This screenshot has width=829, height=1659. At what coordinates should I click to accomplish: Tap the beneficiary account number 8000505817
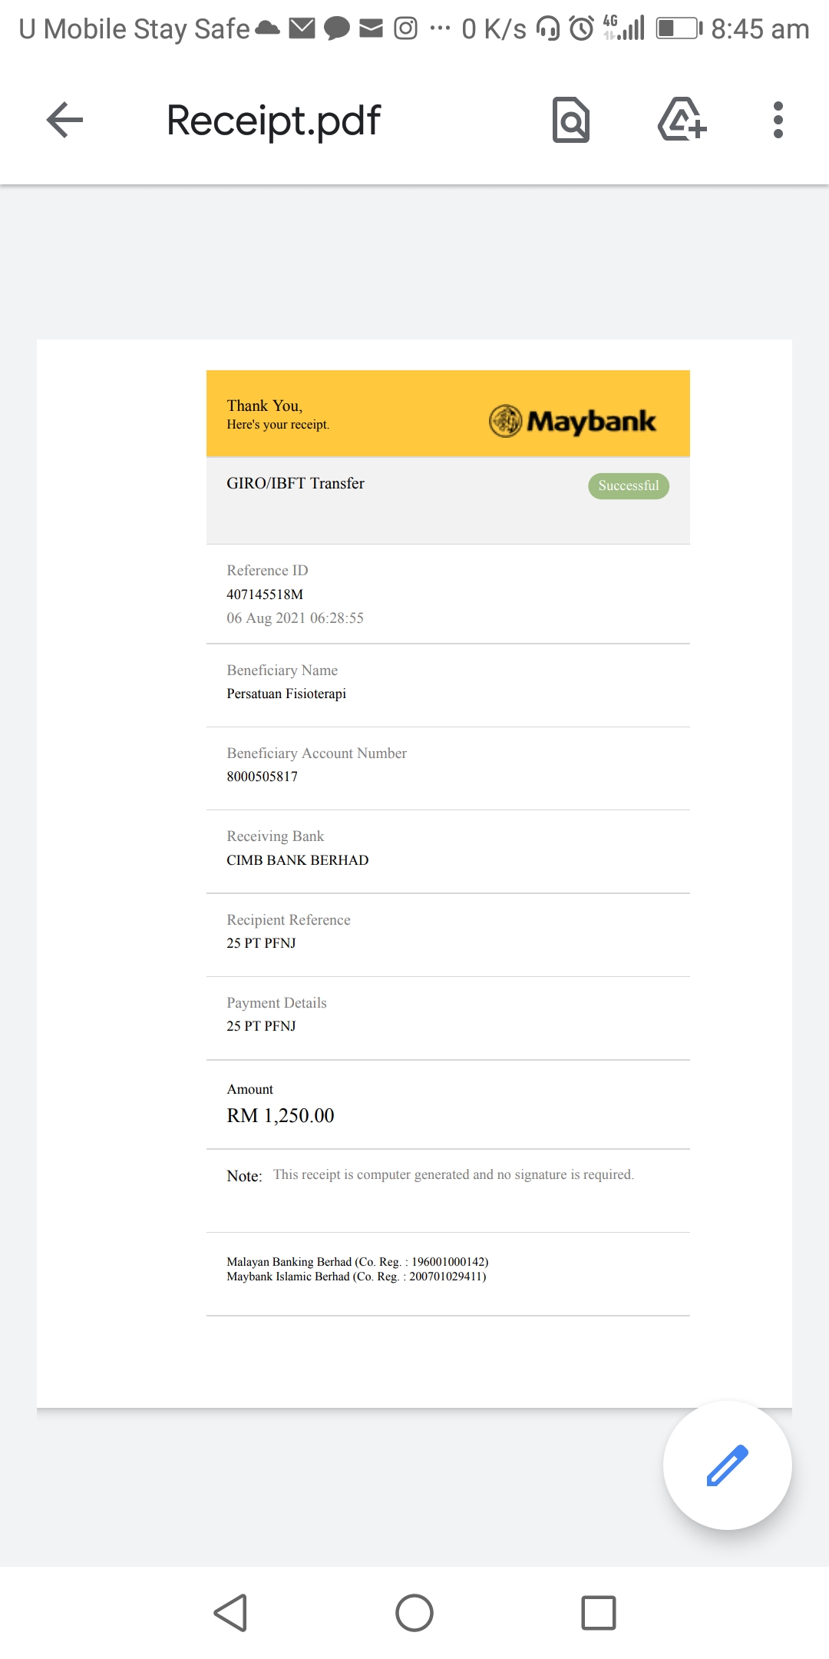(x=263, y=777)
